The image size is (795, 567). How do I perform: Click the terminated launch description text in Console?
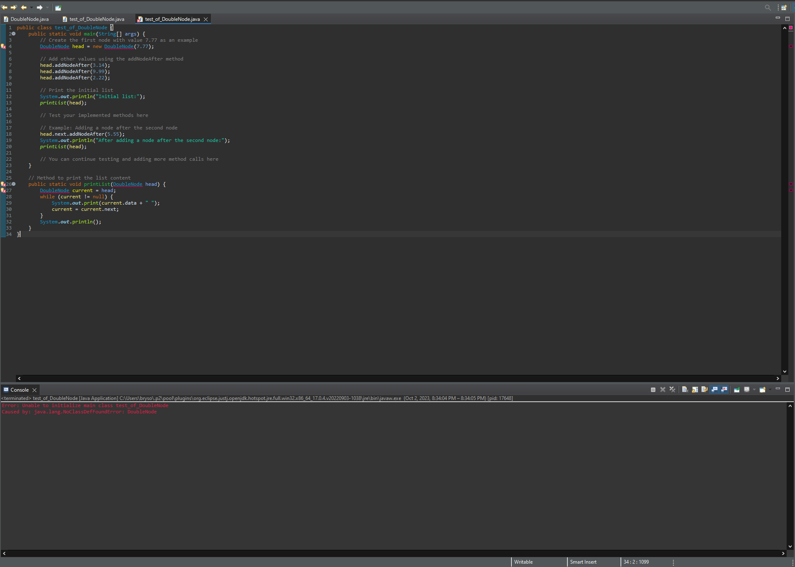257,398
